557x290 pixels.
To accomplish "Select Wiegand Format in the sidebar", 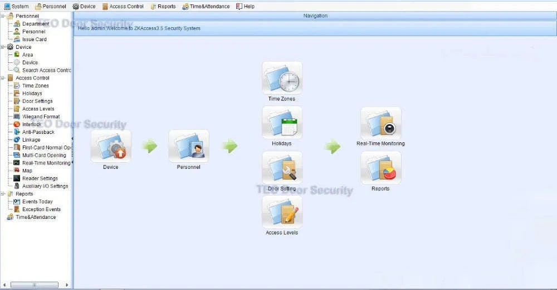I will [x=41, y=117].
